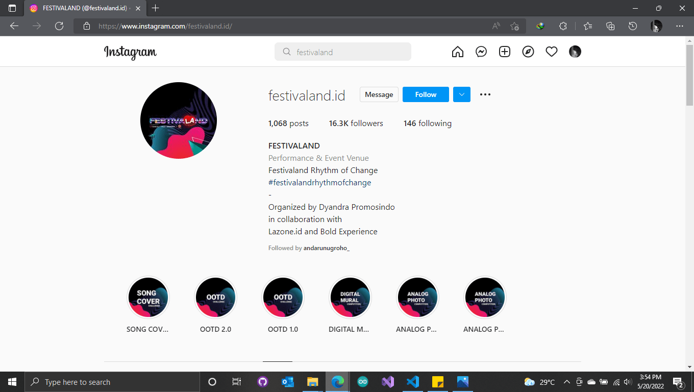Open Activity feed heart icon
The width and height of the screenshot is (694, 392).
pyautogui.click(x=552, y=52)
